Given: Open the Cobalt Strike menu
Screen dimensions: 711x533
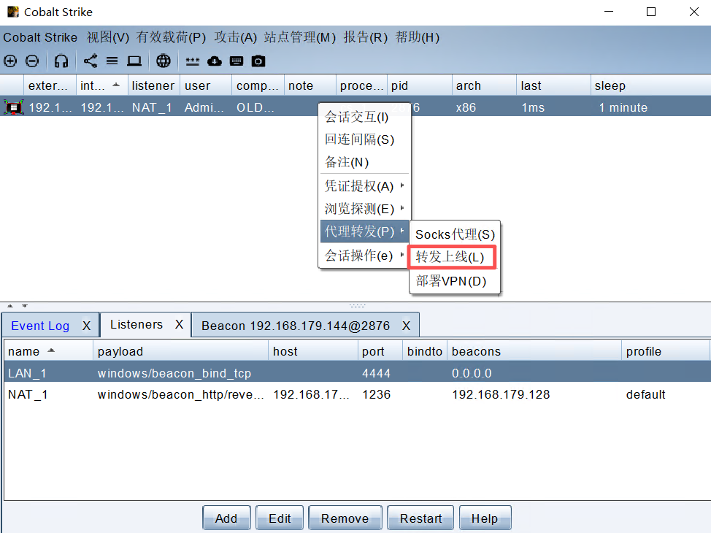Looking at the screenshot, I should click(x=40, y=37).
